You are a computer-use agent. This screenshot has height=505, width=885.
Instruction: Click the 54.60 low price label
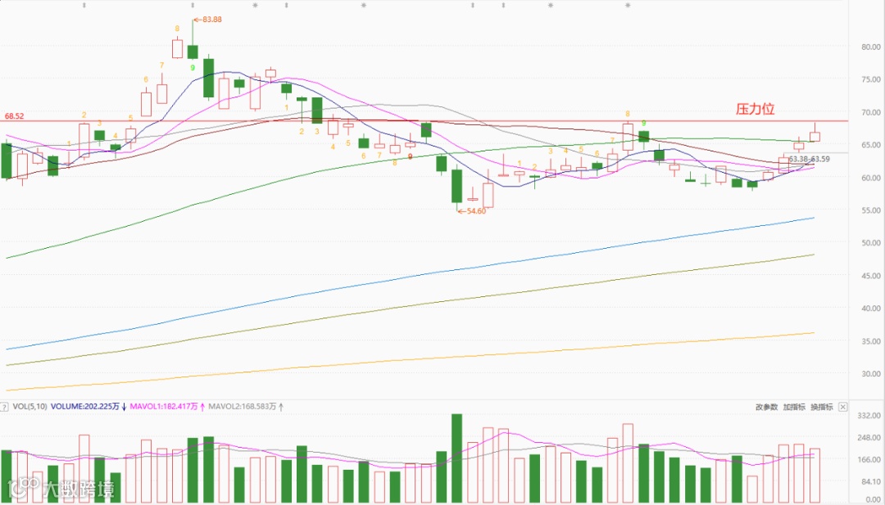coord(474,211)
